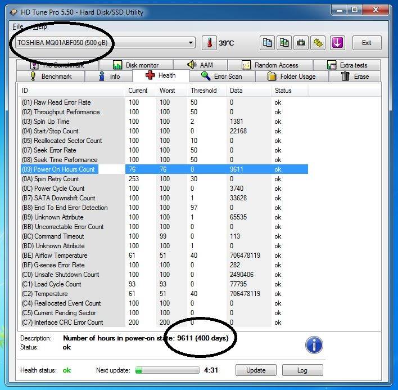Click the HD Tune title bar icon
The image size is (398, 390).
[13, 12]
